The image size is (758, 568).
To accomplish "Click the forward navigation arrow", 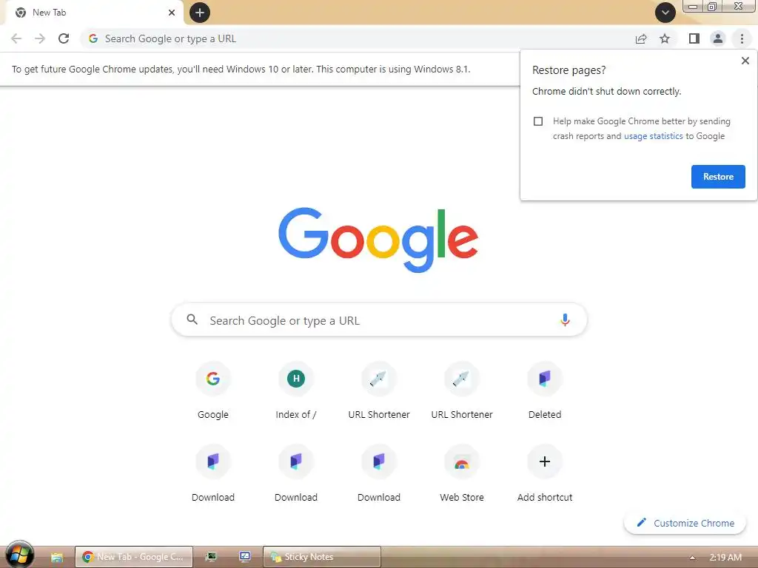I will [40, 38].
